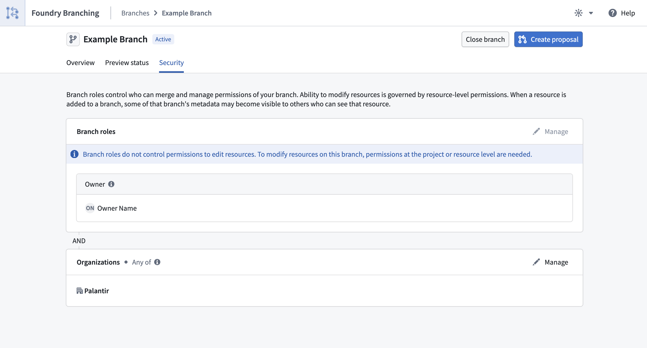This screenshot has width=647, height=348.
Task: Open the Branches breadcrumb link
Action: tap(135, 13)
